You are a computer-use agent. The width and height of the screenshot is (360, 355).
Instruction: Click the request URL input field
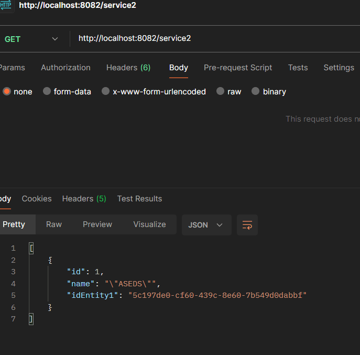click(210, 39)
